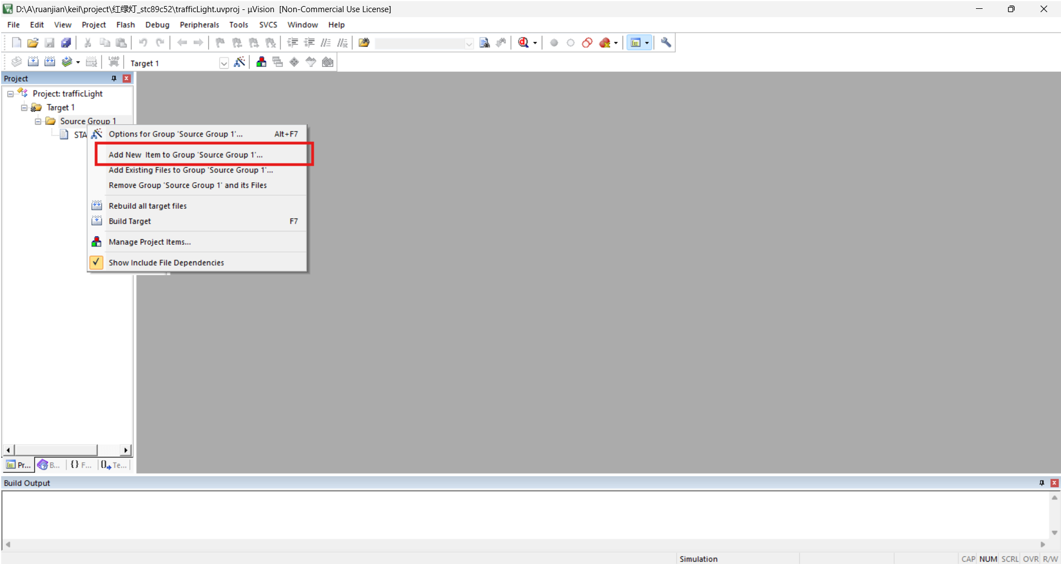This screenshot has height=564, width=1061.
Task: Clear all bookmarks flag icon
Action: (x=271, y=43)
